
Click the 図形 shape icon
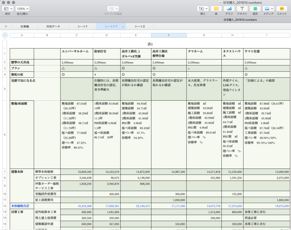(255, 9)
